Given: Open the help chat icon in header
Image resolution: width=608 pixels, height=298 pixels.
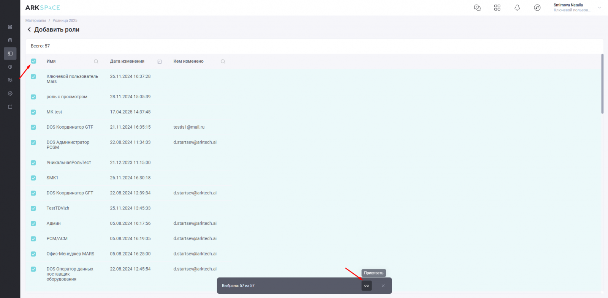Looking at the screenshot, I should [477, 8].
